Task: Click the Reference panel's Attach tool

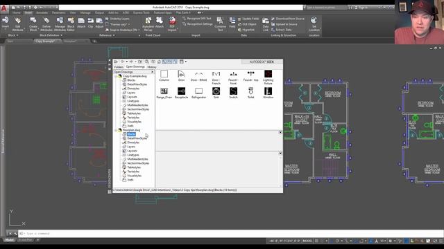Action: point(81,23)
